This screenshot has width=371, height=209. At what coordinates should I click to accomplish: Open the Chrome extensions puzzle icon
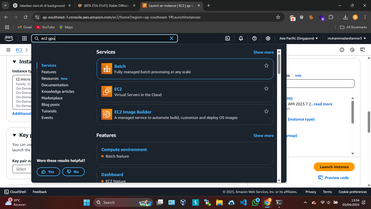pyautogui.click(x=331, y=17)
